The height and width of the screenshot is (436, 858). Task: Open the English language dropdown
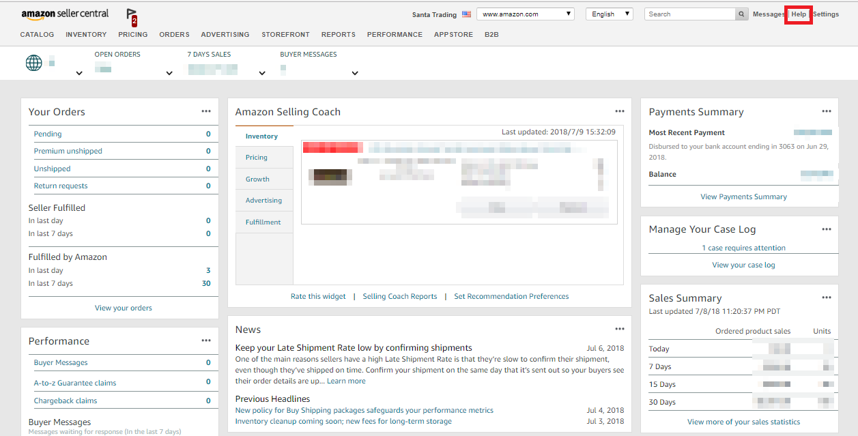pyautogui.click(x=610, y=14)
